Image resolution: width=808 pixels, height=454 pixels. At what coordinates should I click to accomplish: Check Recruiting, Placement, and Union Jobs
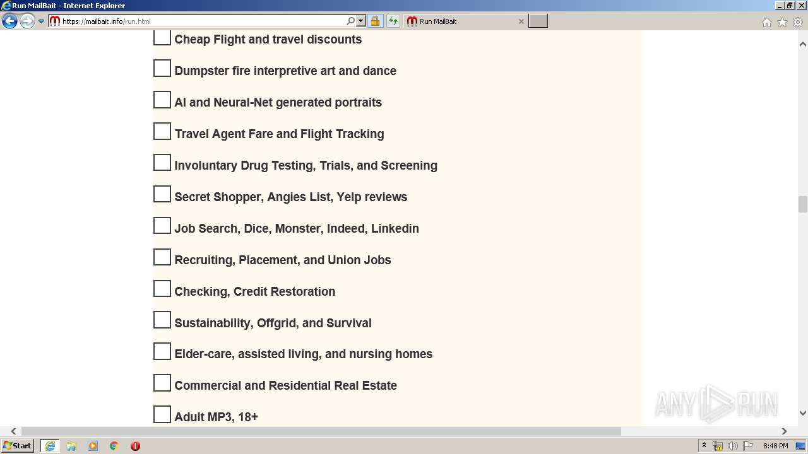coord(162,257)
